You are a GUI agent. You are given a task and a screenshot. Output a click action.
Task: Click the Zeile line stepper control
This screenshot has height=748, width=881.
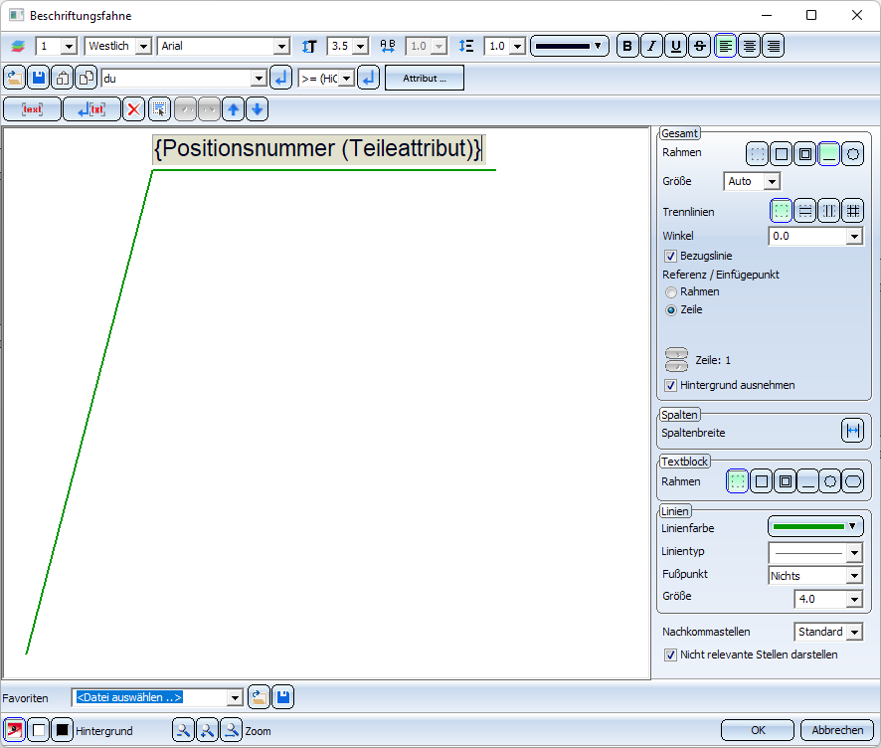click(x=676, y=360)
